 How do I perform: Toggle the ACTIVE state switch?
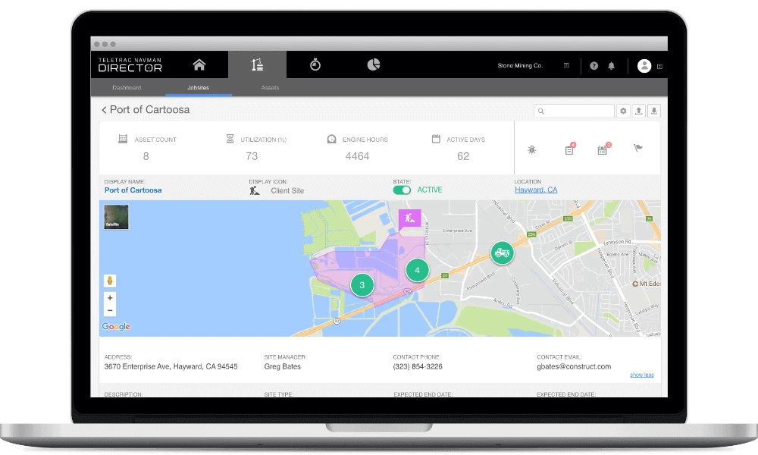click(402, 190)
